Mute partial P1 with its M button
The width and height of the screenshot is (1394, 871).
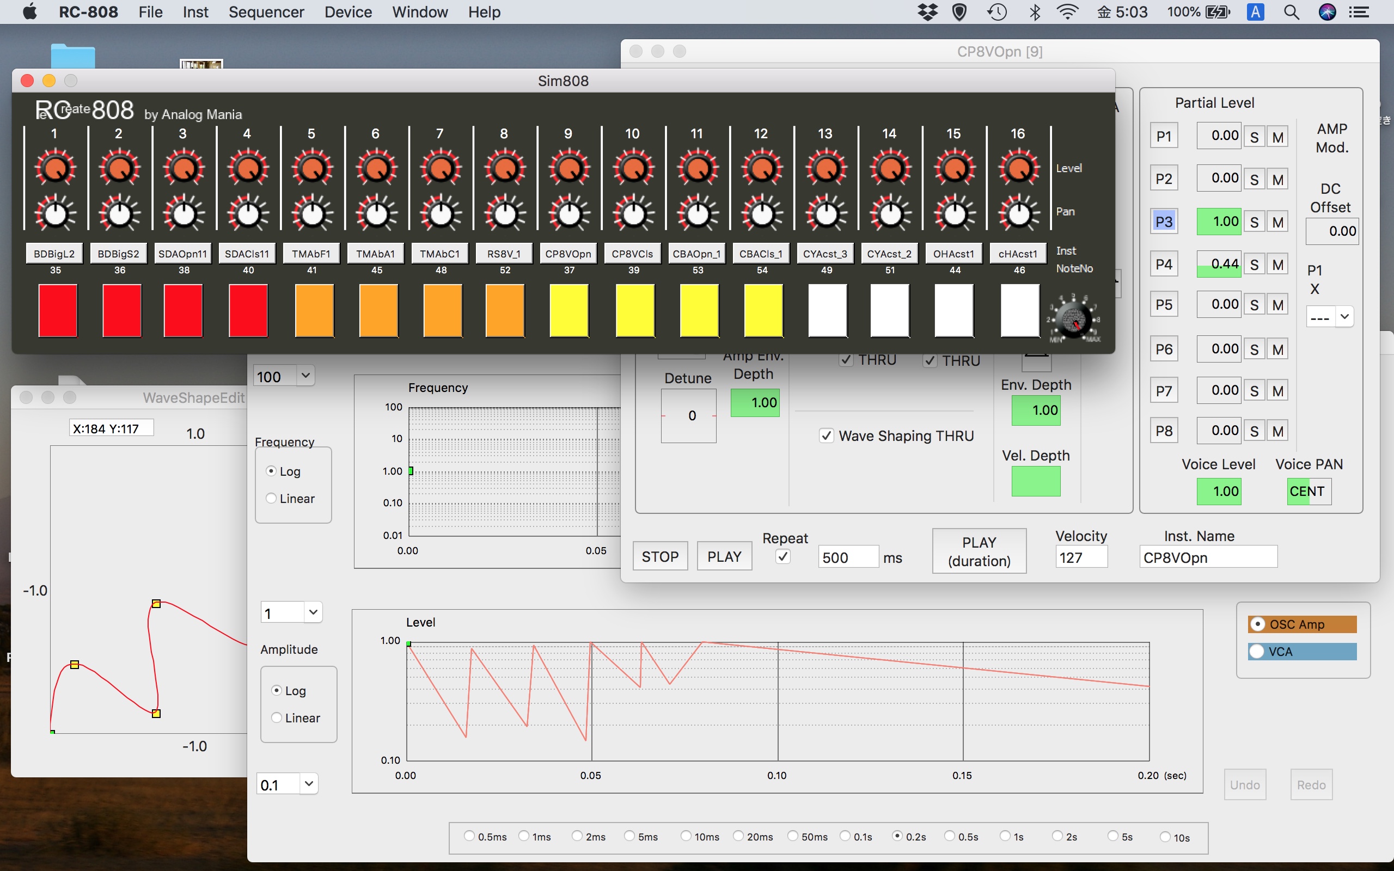[x=1277, y=137]
